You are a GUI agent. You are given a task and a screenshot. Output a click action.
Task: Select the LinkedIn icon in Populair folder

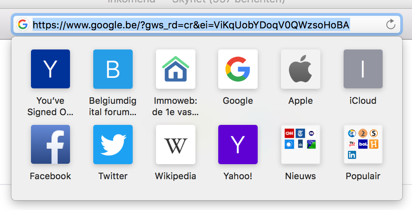coord(352,155)
